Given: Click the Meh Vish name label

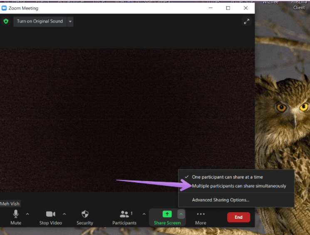Looking at the screenshot, I should click(10, 204).
